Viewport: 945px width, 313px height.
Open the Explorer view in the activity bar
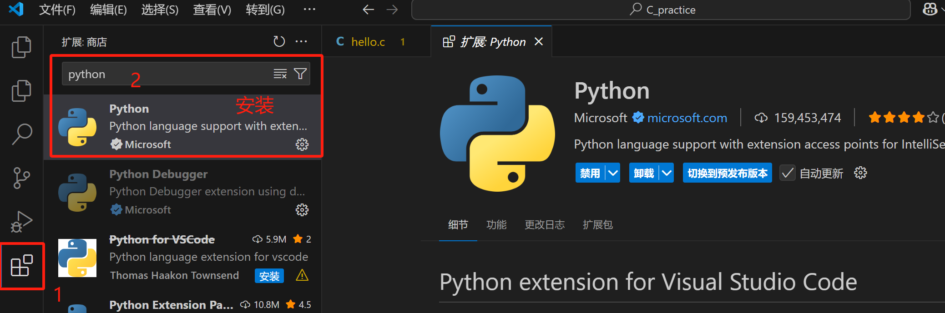click(21, 47)
